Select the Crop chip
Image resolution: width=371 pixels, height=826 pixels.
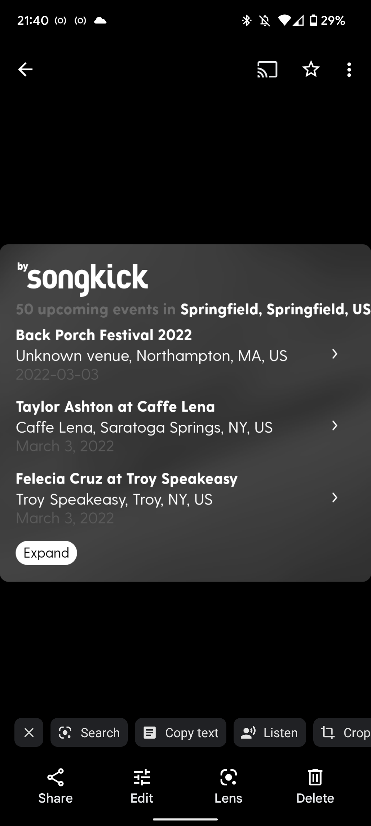point(344,733)
